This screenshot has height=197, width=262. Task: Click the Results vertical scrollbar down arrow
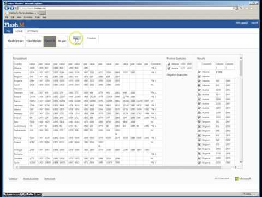(241, 162)
